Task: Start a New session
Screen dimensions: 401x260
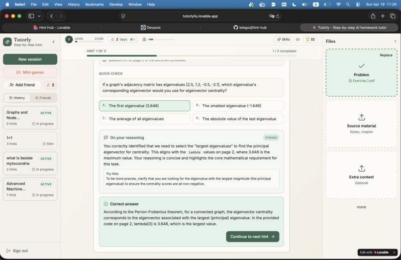Action: click(x=30, y=59)
